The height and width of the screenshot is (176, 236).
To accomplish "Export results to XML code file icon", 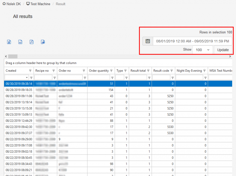I will click(20, 42).
